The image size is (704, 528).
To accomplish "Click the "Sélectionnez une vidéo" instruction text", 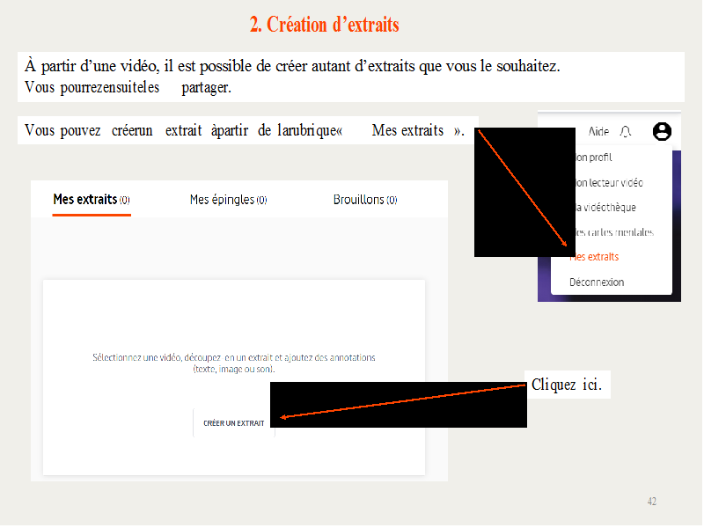I will [x=234, y=363].
